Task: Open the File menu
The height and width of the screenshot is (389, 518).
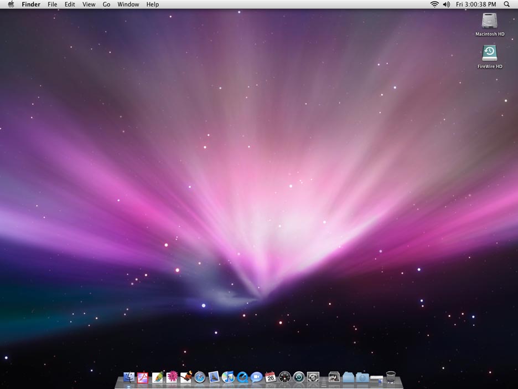Action: pyautogui.click(x=52, y=4)
